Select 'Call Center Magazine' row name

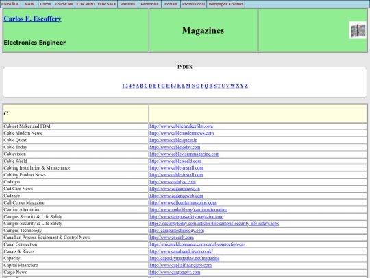[24, 202]
